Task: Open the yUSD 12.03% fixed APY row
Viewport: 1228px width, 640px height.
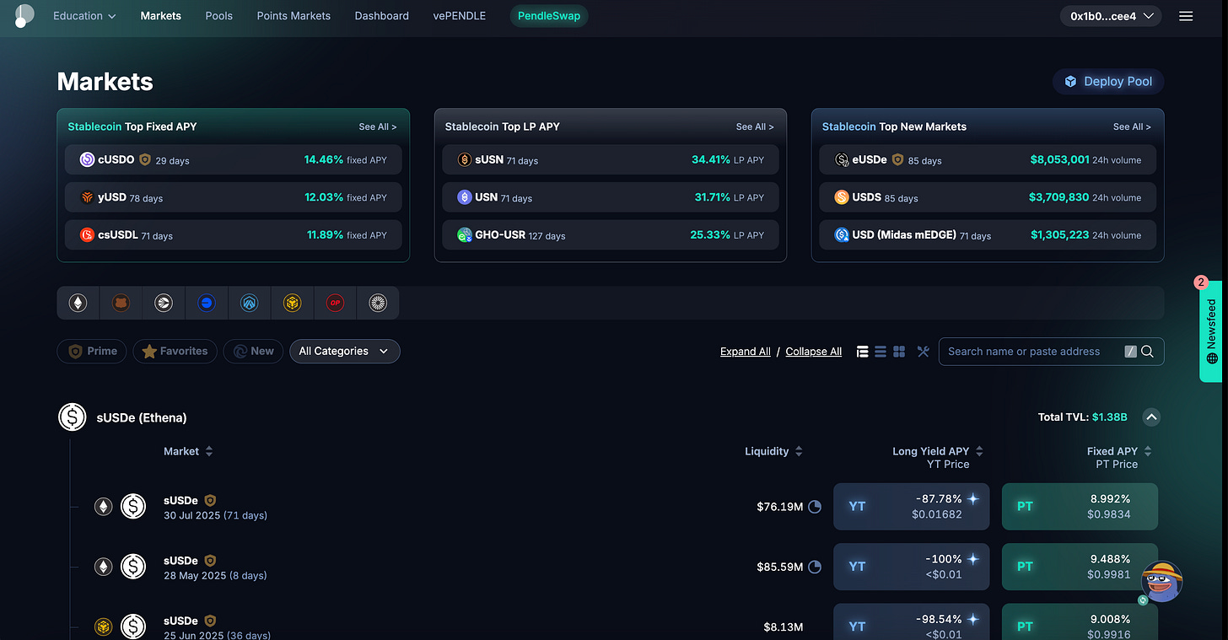Action: tap(233, 197)
